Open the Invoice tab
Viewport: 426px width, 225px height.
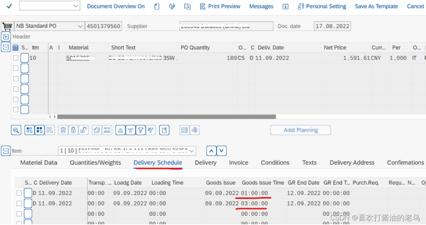click(x=238, y=163)
